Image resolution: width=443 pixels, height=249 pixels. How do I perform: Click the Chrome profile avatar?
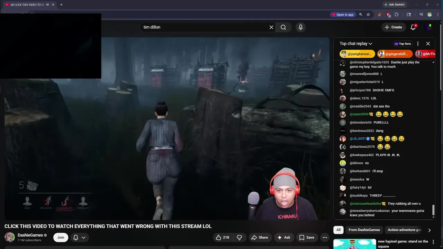430,15
